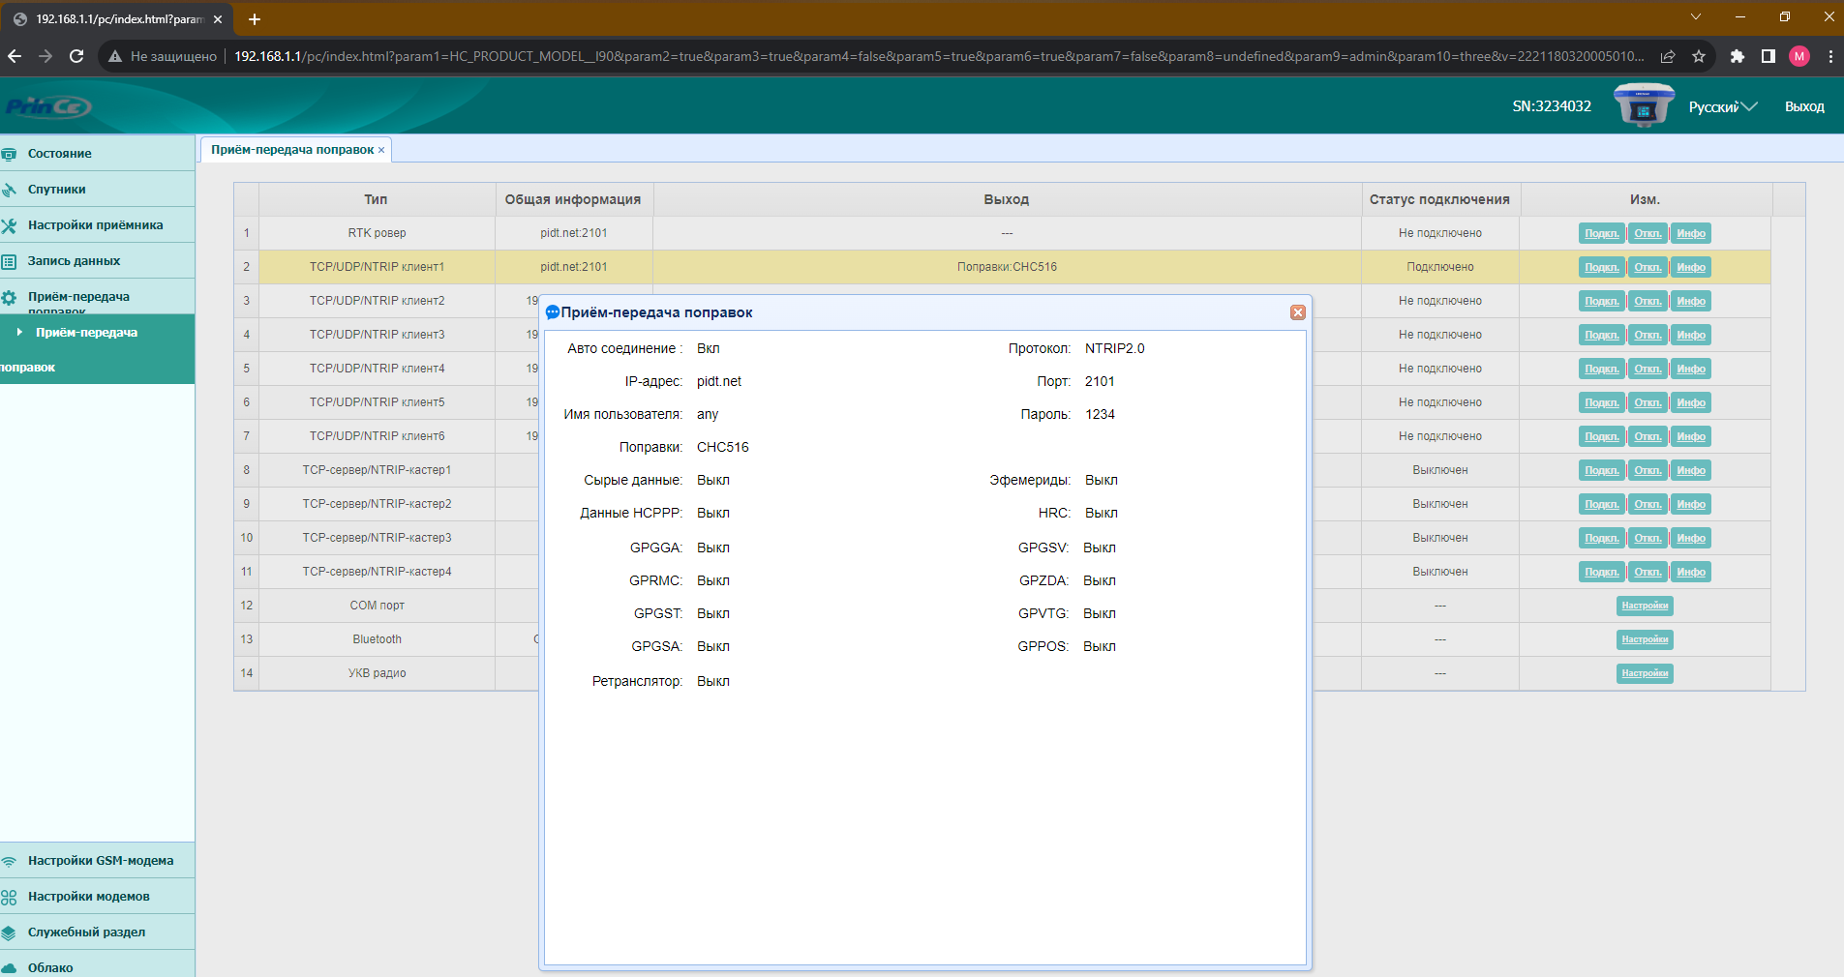Click the Служебный раздел layers icon
Screen dimensions: 1844x977
pos(9,933)
